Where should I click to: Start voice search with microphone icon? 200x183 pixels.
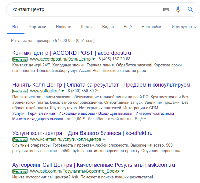point(178,9)
